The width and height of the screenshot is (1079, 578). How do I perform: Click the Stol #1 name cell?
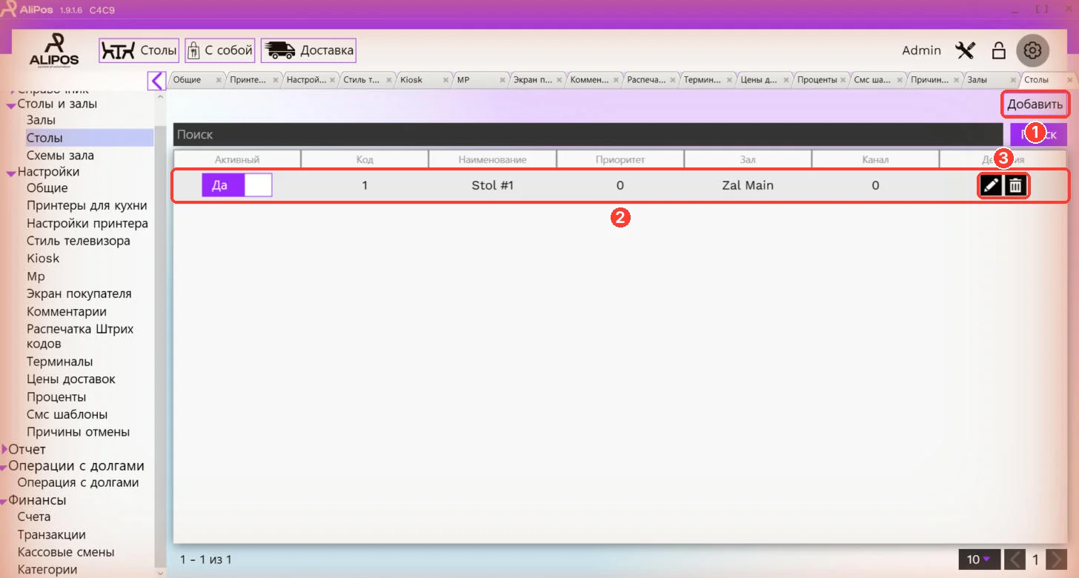coord(493,185)
